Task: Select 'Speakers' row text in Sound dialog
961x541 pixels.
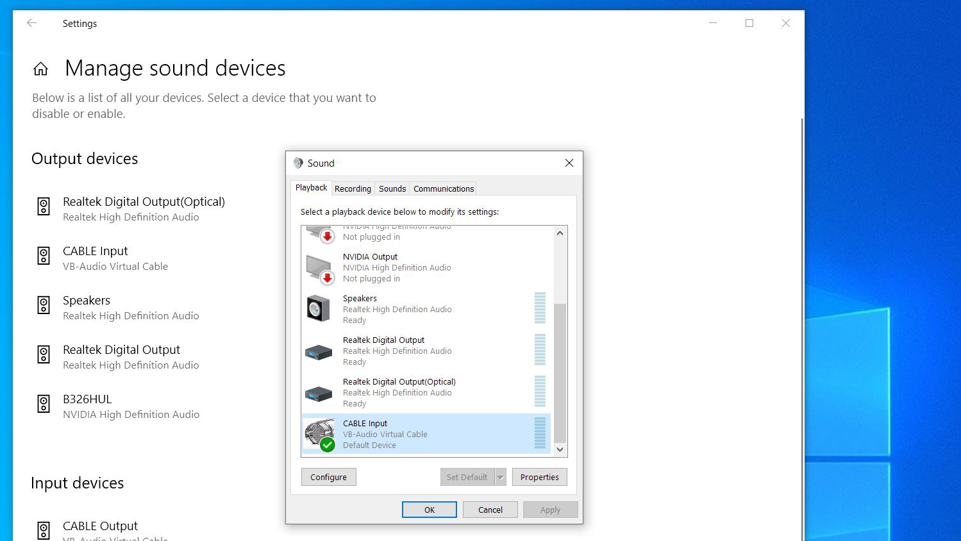Action: [360, 298]
